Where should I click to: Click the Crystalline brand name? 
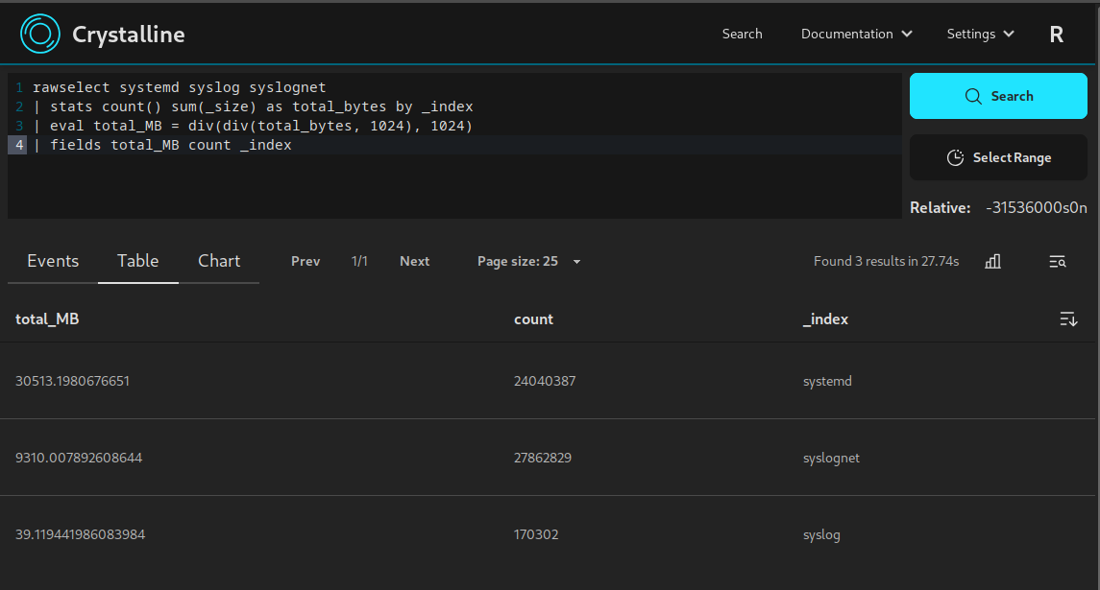pos(129,35)
